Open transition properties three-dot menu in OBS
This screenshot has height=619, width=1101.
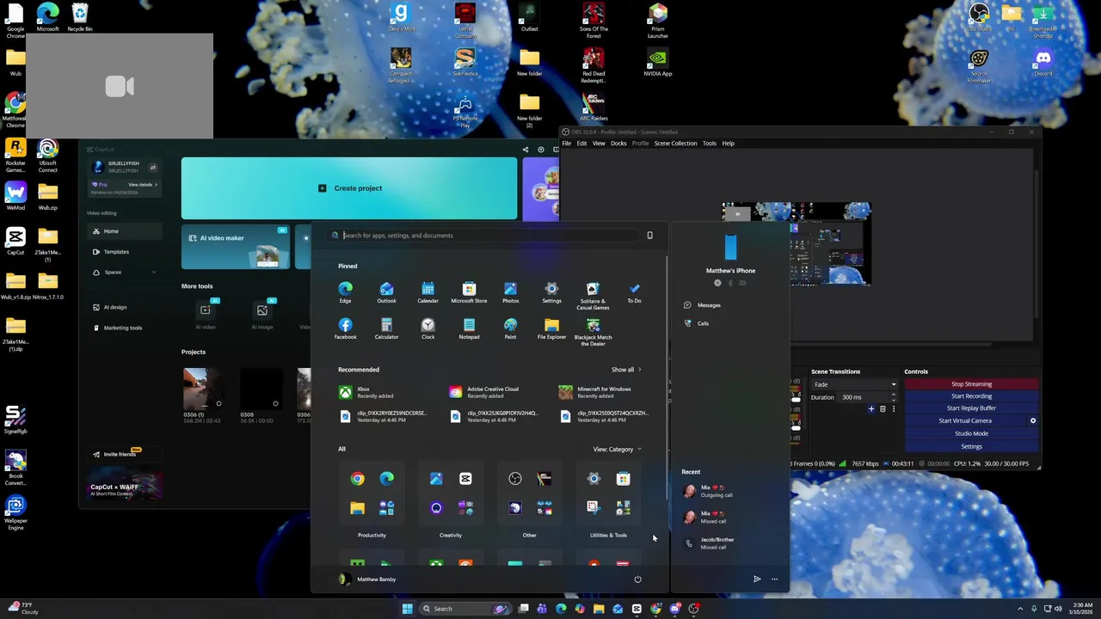pyautogui.click(x=894, y=409)
